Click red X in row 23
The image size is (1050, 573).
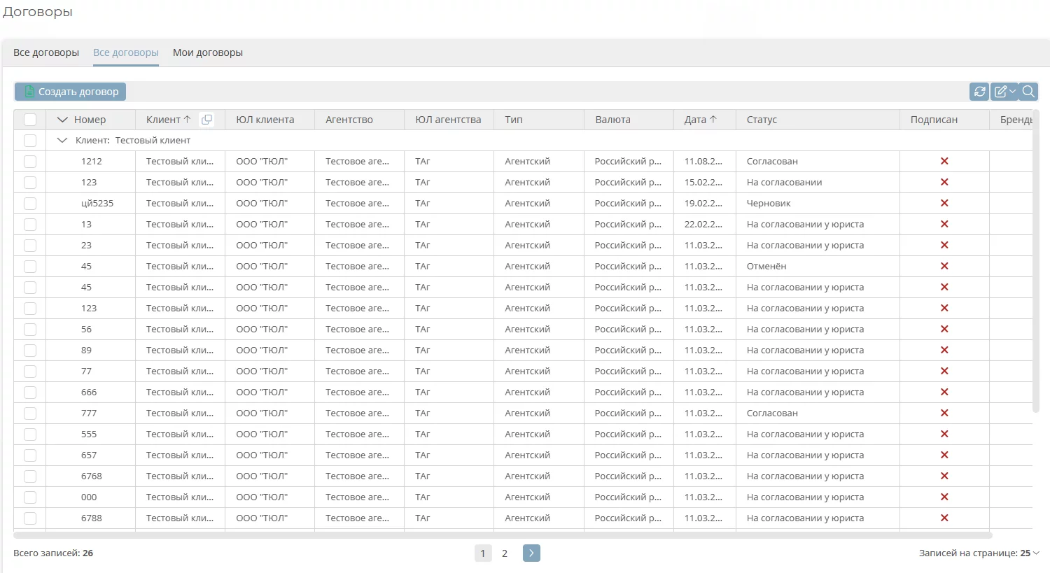point(944,246)
